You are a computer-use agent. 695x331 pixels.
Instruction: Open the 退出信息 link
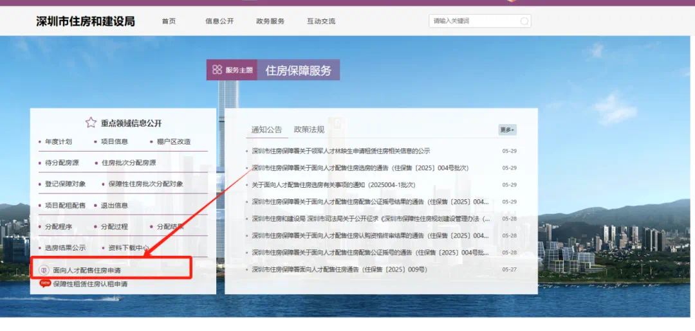[115, 205]
